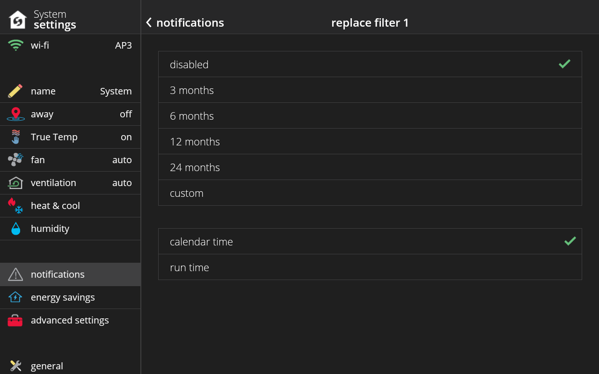This screenshot has width=599, height=374.
Task: Click the fan auto value
Action: point(122,160)
